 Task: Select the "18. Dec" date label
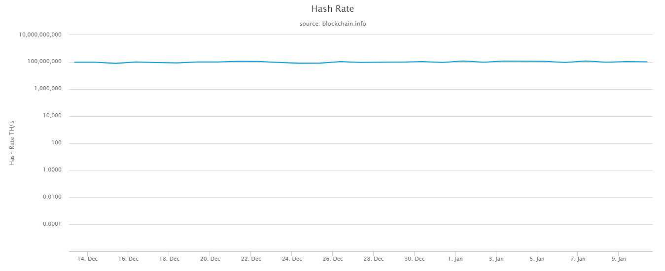[x=170, y=259]
